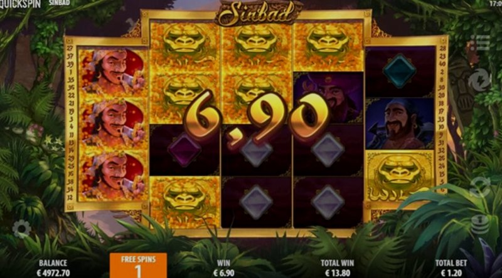Image resolution: width=502 pixels, height=278 pixels.
Task: Click the purple-turban villain symbol
Action: [x=328, y=98]
